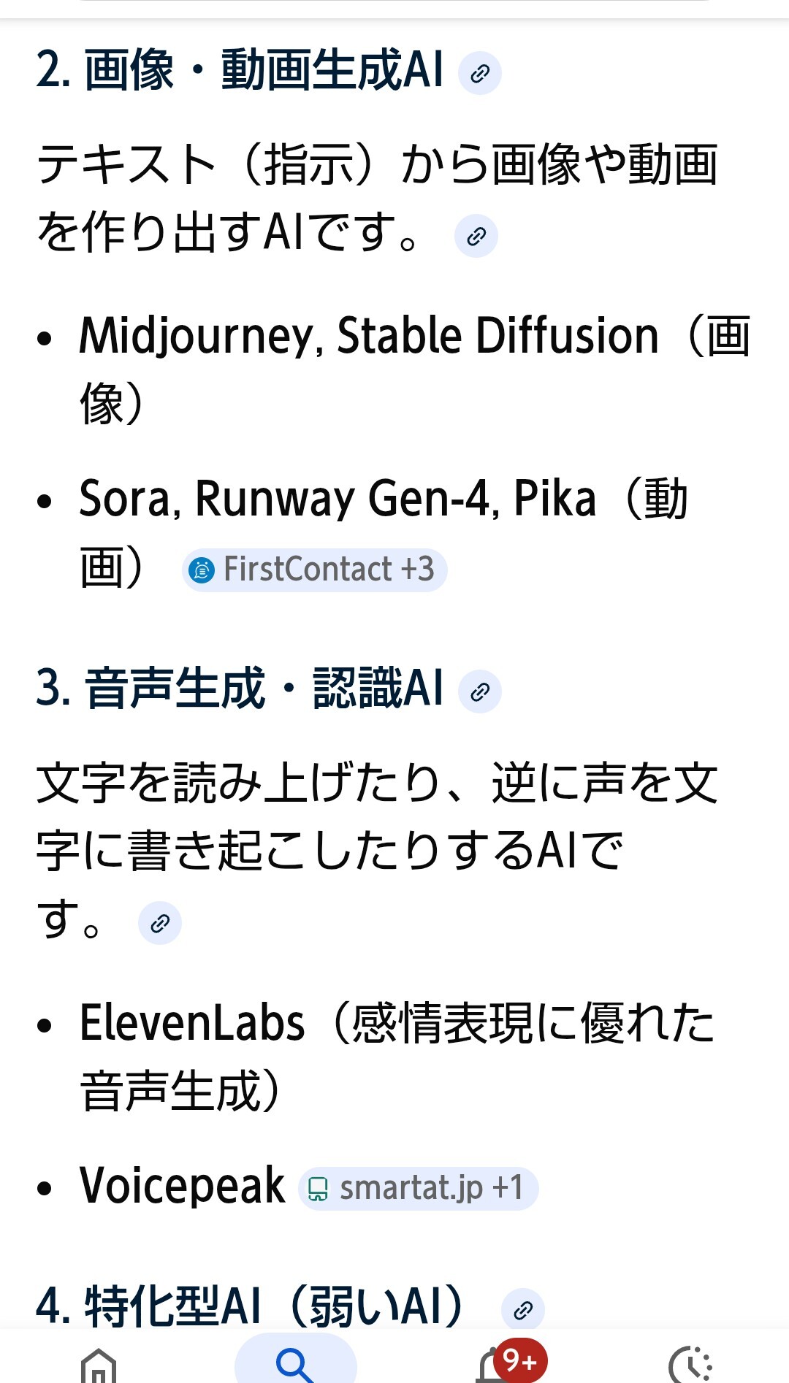This screenshot has width=789, height=1383.
Task: Open notifications bell showing 9+ badge
Action: pos(497,1364)
